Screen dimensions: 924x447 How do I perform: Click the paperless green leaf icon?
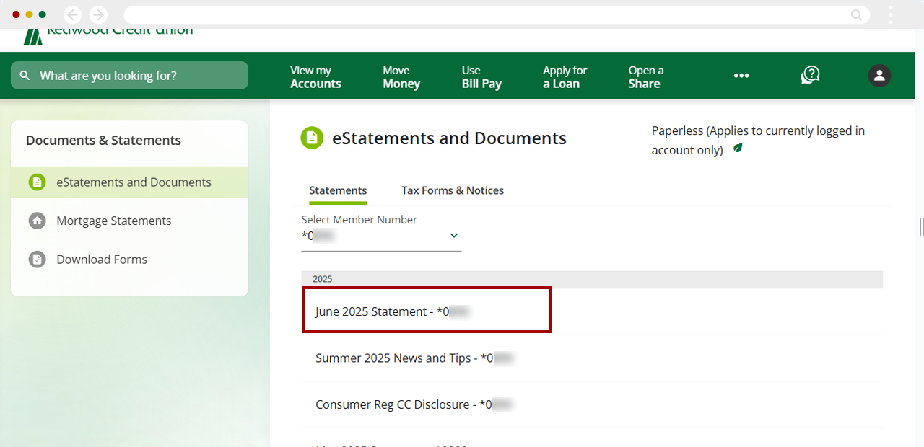[x=737, y=149]
